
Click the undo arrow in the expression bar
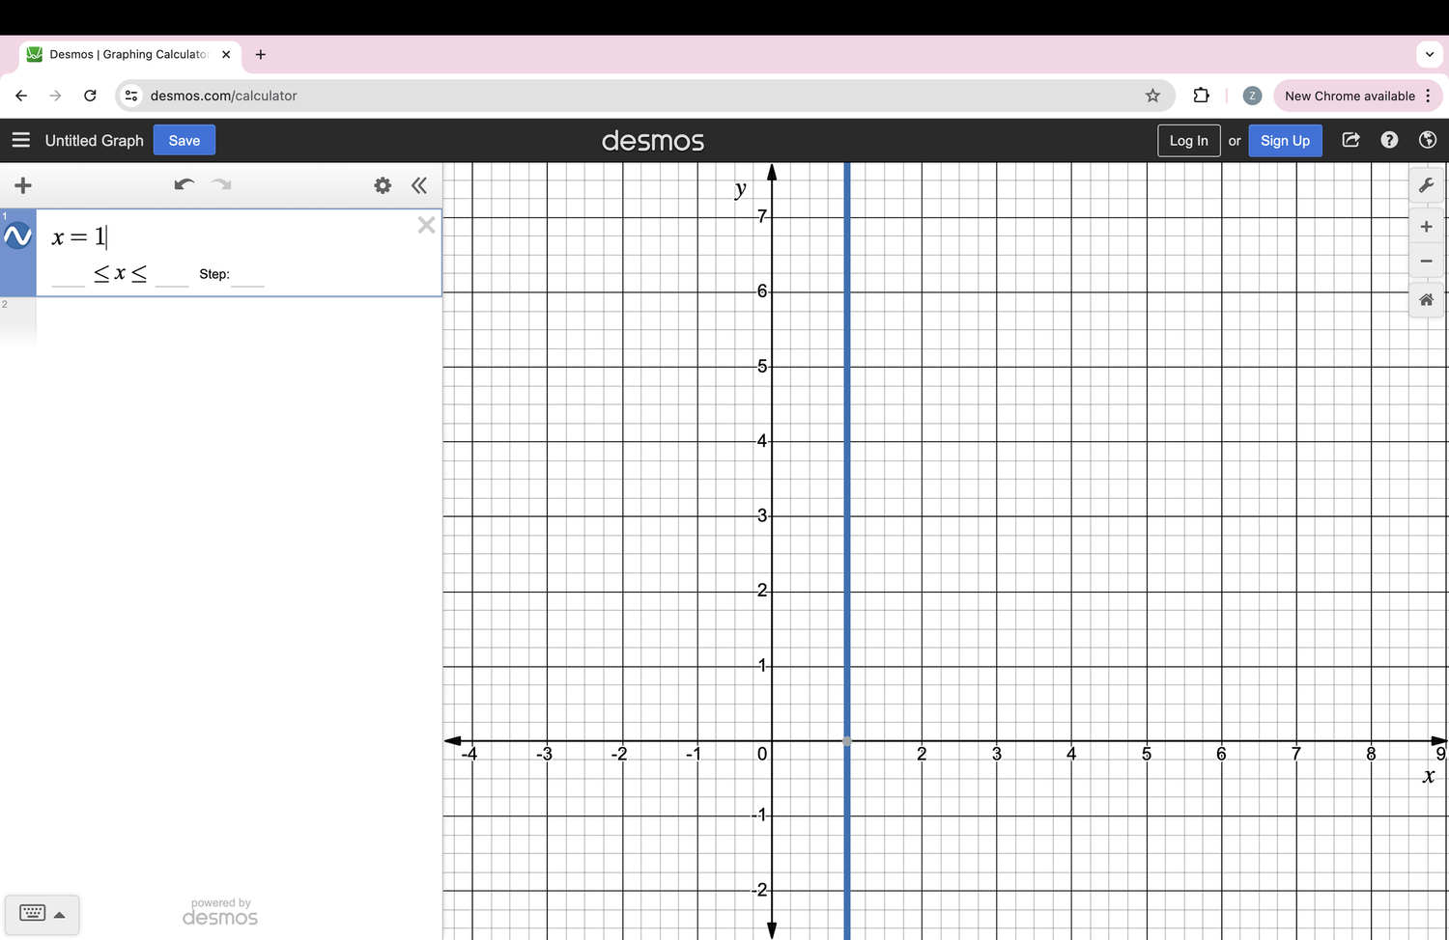pos(184,184)
